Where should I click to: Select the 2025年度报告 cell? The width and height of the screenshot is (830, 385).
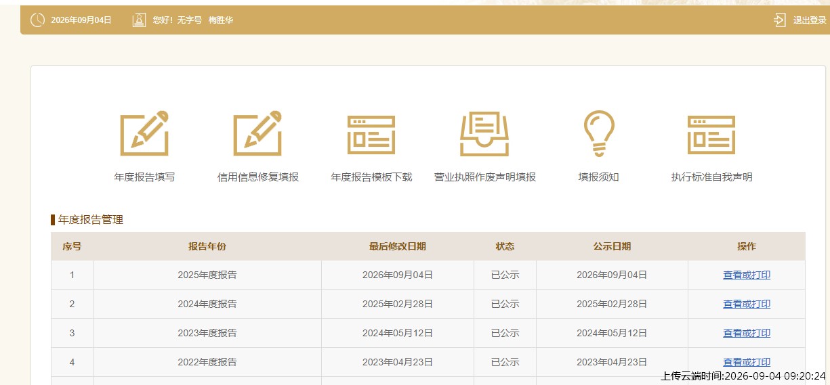pos(207,275)
